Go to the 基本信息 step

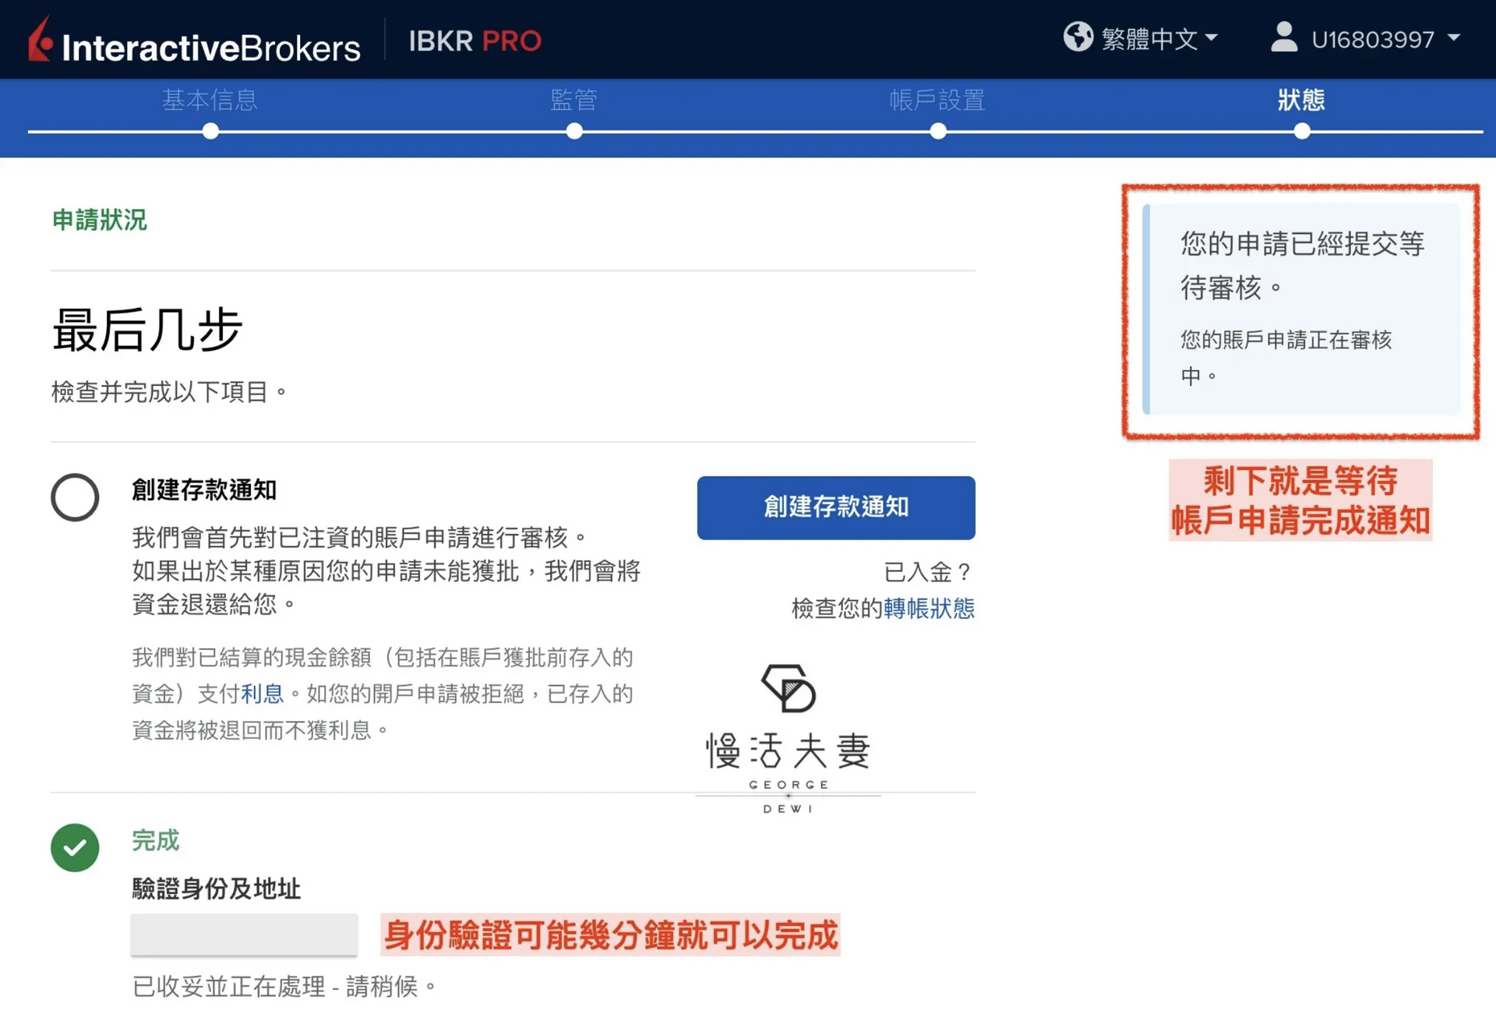click(x=210, y=100)
